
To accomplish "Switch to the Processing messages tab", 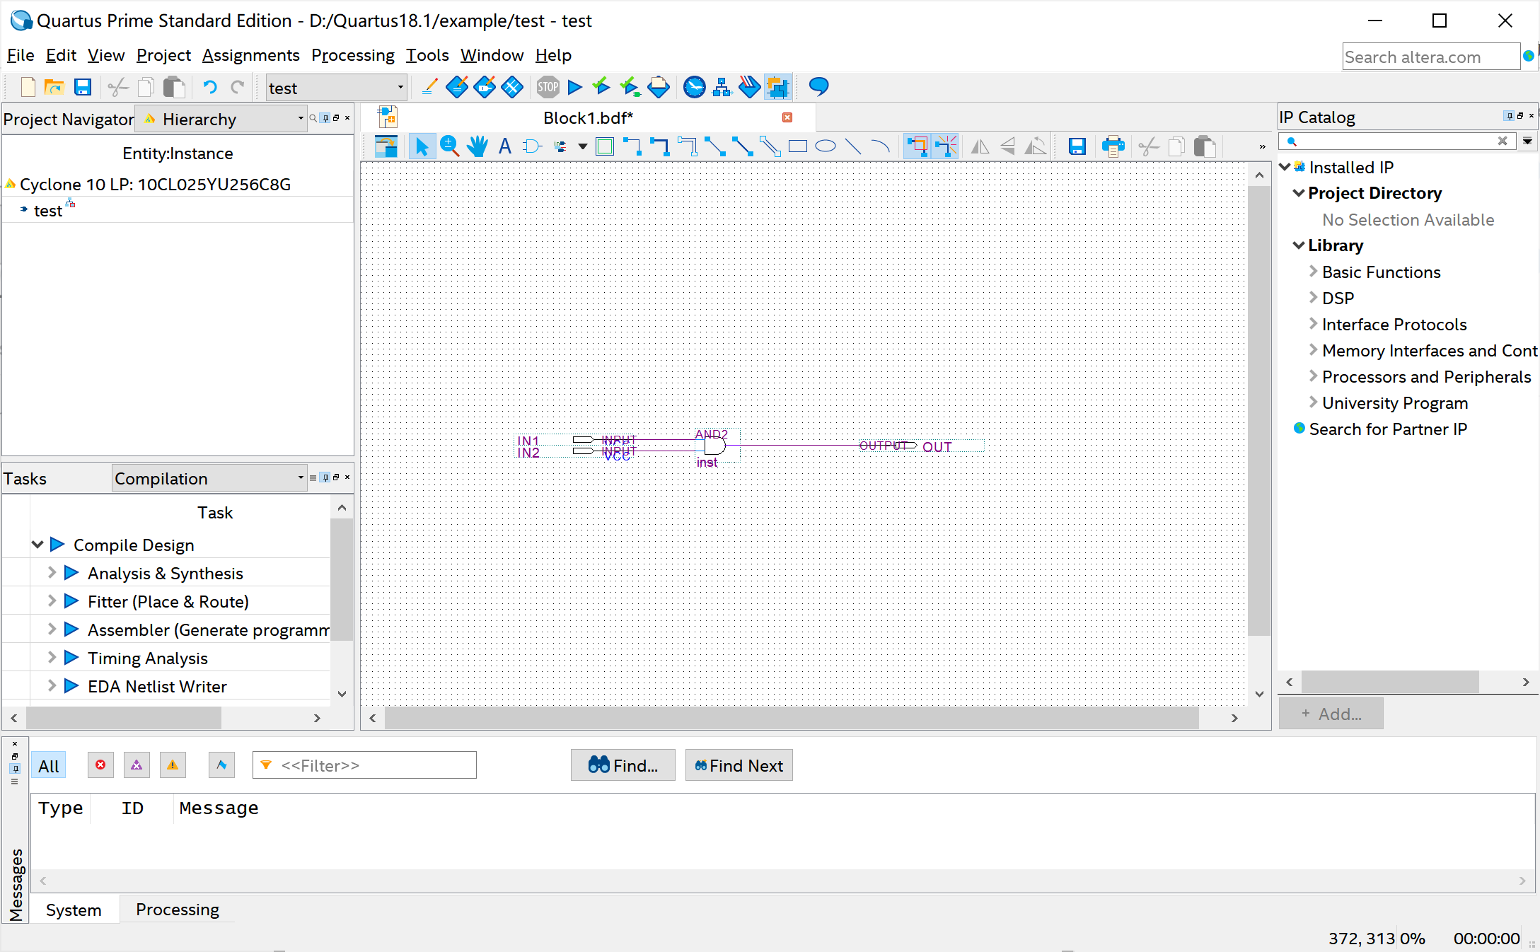I will pyautogui.click(x=177, y=910).
